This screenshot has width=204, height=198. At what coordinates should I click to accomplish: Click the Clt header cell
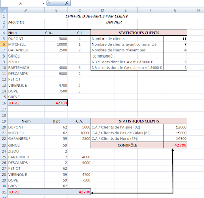[x=80, y=33]
